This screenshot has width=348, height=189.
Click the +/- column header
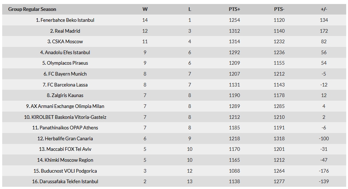click(324, 9)
